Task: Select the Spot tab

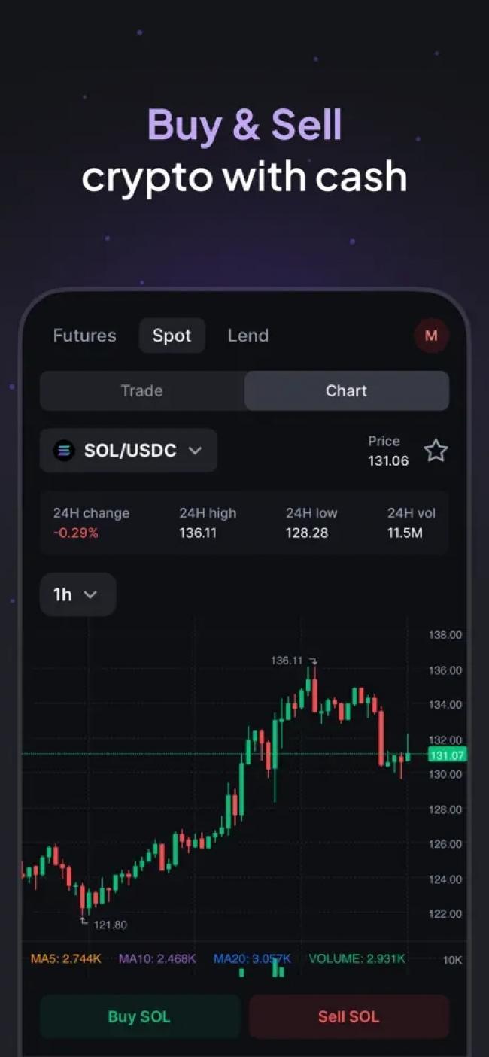Action: tap(172, 336)
